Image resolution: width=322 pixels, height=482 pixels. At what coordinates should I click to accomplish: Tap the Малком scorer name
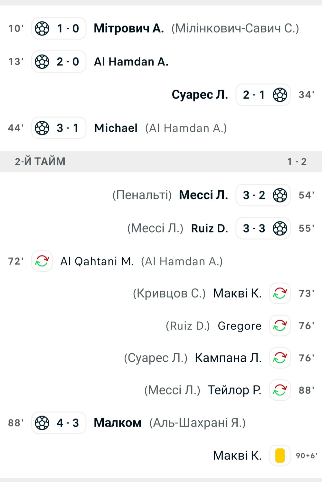[118, 423]
